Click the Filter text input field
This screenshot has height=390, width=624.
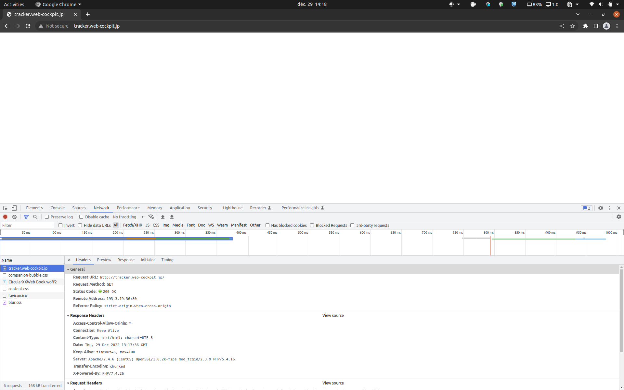[28, 225]
